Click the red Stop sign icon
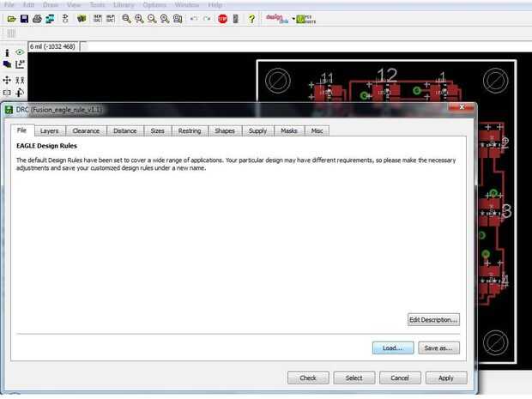532x399 pixels. (222, 19)
